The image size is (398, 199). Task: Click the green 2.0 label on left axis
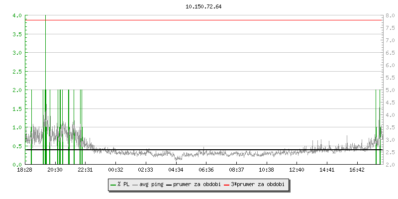coord(16,90)
